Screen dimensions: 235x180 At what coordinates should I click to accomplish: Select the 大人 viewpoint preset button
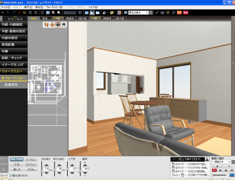point(17,159)
